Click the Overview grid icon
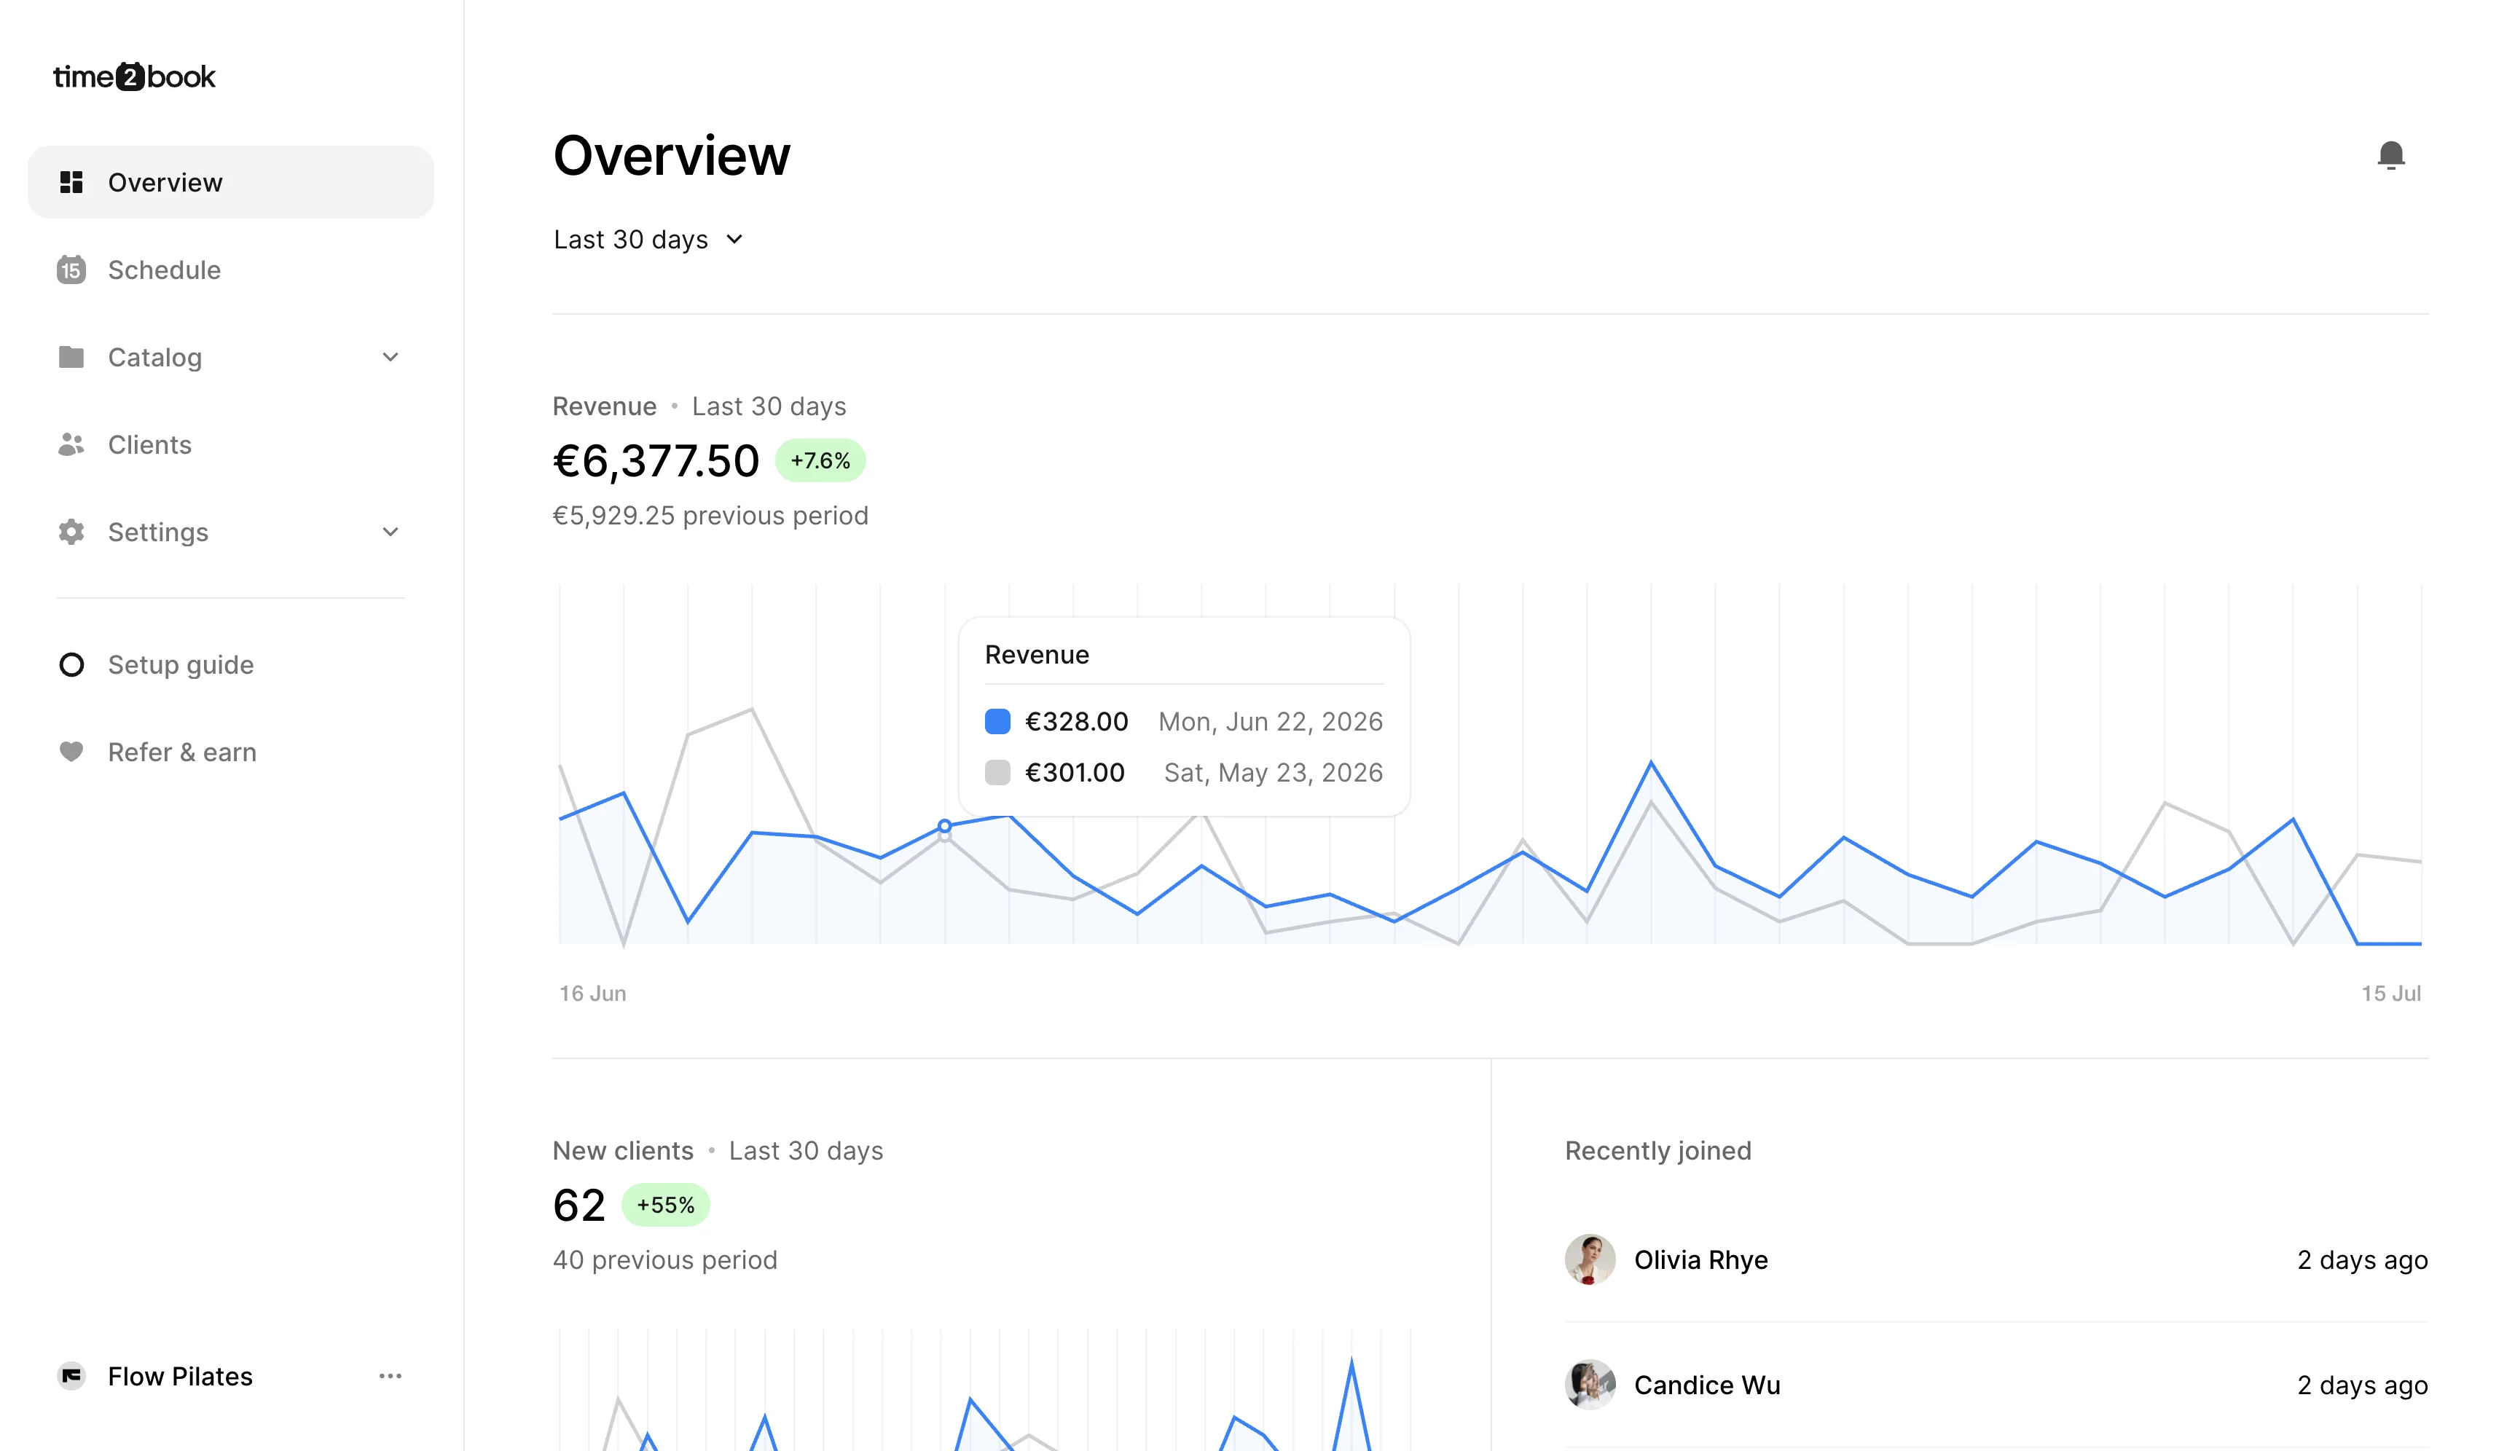This screenshot has height=1451, width=2515. point(71,182)
